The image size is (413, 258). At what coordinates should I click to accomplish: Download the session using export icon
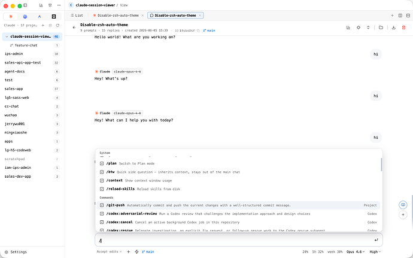393,28
